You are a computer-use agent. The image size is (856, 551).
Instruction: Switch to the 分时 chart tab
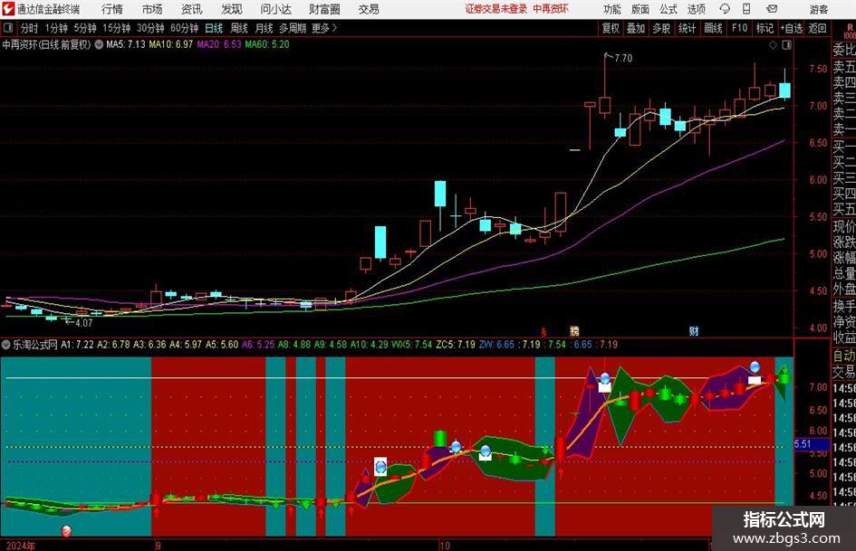coord(30,28)
